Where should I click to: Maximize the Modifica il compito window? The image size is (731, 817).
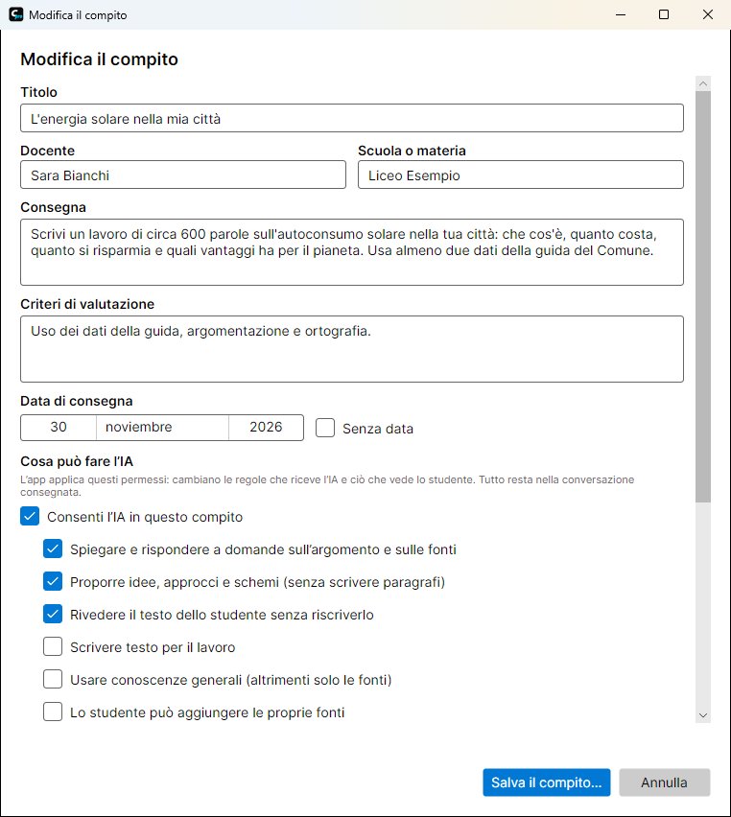pos(664,14)
